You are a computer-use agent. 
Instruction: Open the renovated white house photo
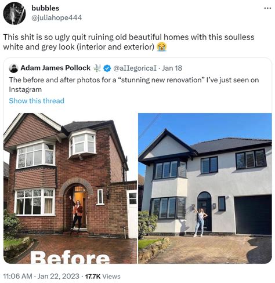[205, 188]
